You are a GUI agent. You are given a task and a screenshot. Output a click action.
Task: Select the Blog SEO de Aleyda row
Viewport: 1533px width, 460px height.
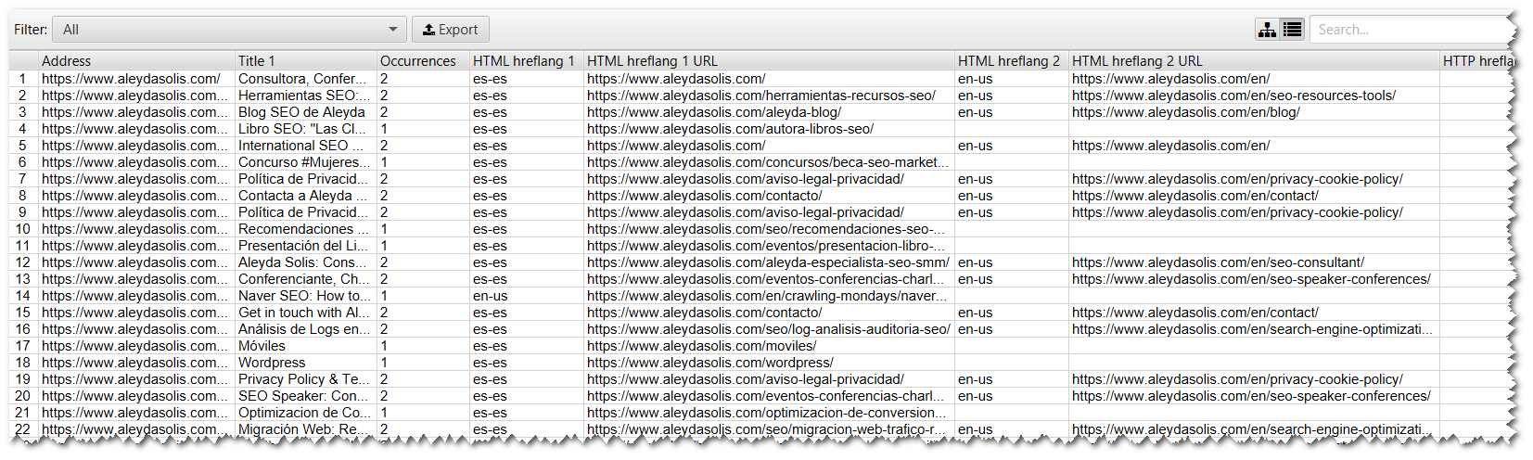(301, 112)
